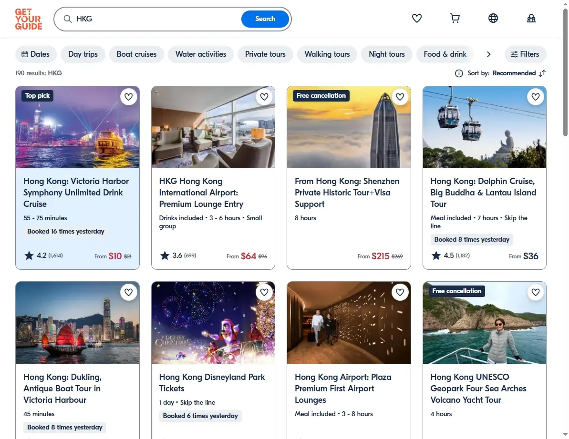Screen dimensions: 569x439
Task: Favorite the Dukling Antique Boat Tour card
Action: pos(128,292)
